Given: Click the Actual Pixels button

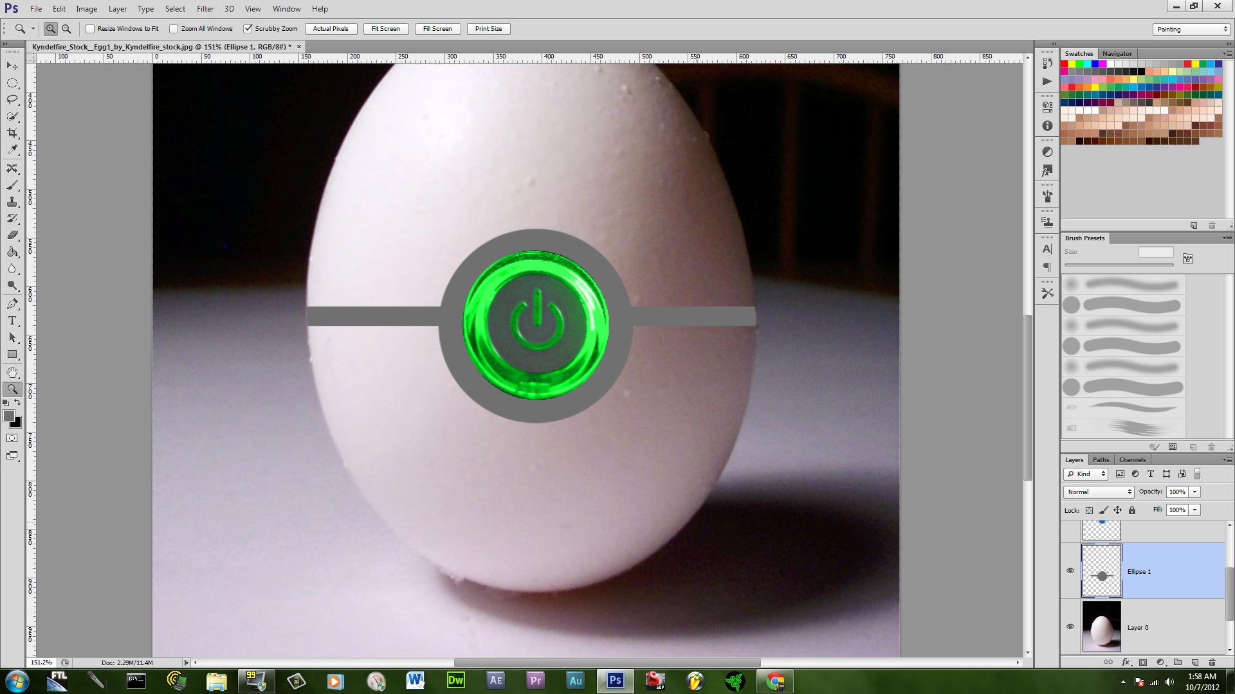Looking at the screenshot, I should coord(331,29).
